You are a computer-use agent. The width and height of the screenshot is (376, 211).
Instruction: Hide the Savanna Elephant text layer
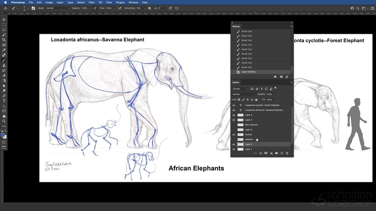tap(234, 110)
